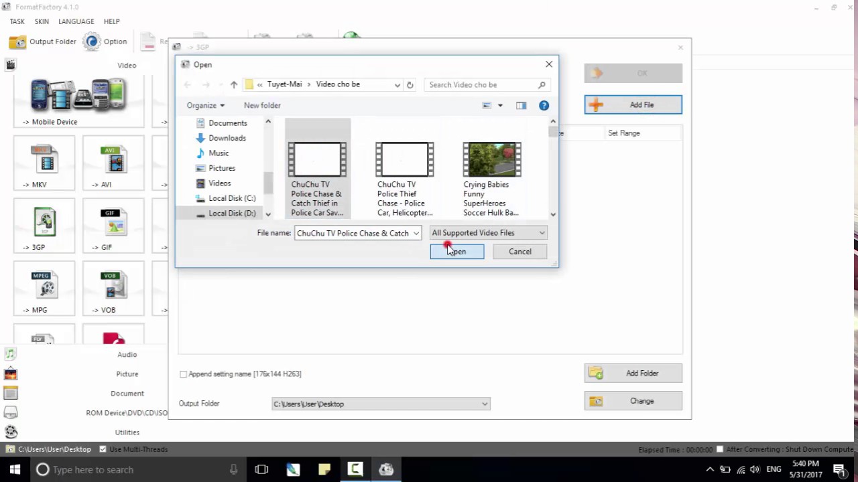The image size is (858, 482).
Task: Click the Change output folder button
Action: [633, 401]
